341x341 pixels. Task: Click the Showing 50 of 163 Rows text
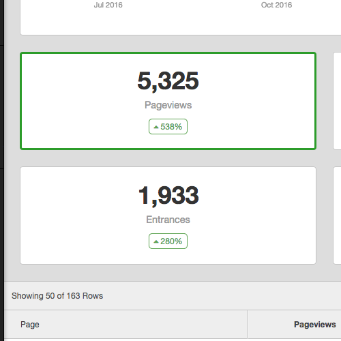point(57,296)
